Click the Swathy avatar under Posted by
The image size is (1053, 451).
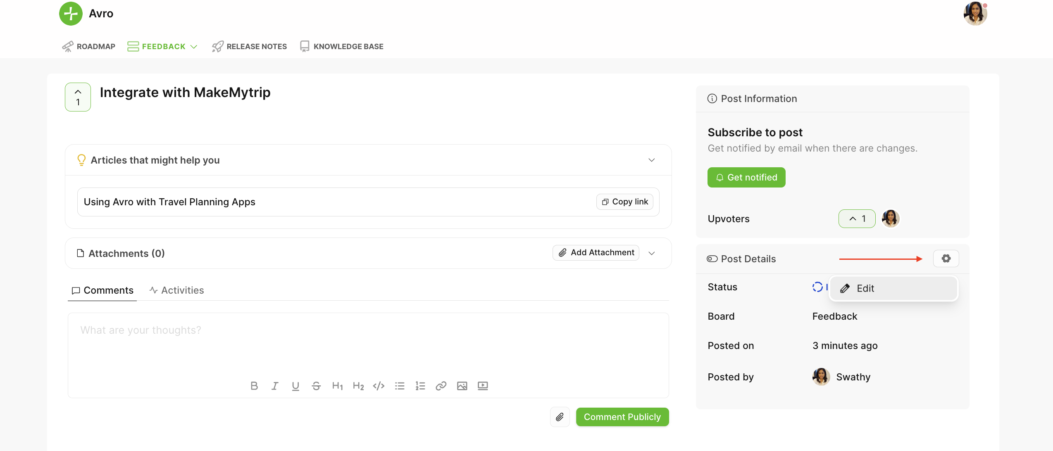pyautogui.click(x=821, y=377)
